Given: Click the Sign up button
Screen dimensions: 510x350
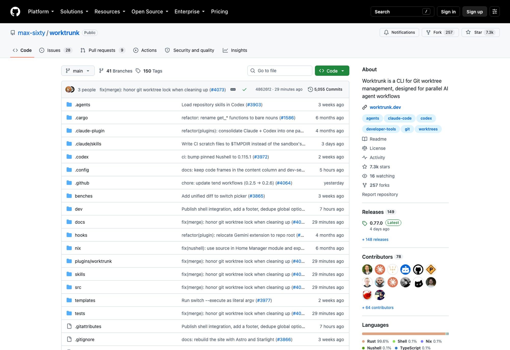Looking at the screenshot, I should pos(474,11).
